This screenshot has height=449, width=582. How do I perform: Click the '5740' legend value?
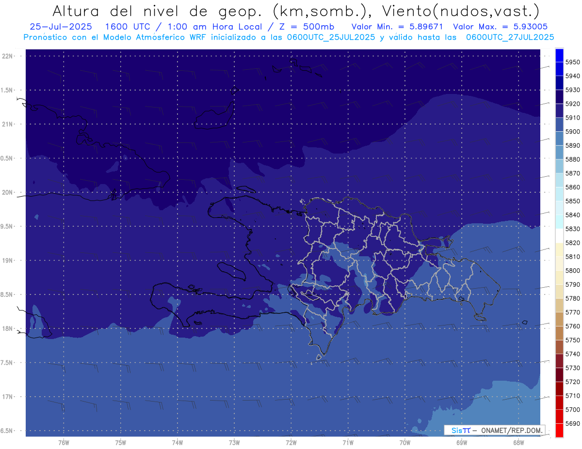tap(573, 354)
